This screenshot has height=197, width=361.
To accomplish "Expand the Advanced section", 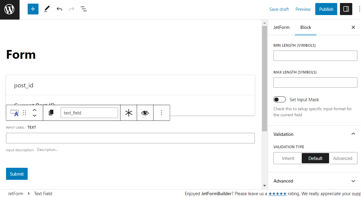I will (x=353, y=181).
